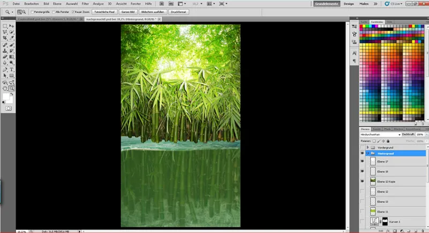Select the Spot Healing Brush tool
This screenshot has width=429, height=233.
5,45
